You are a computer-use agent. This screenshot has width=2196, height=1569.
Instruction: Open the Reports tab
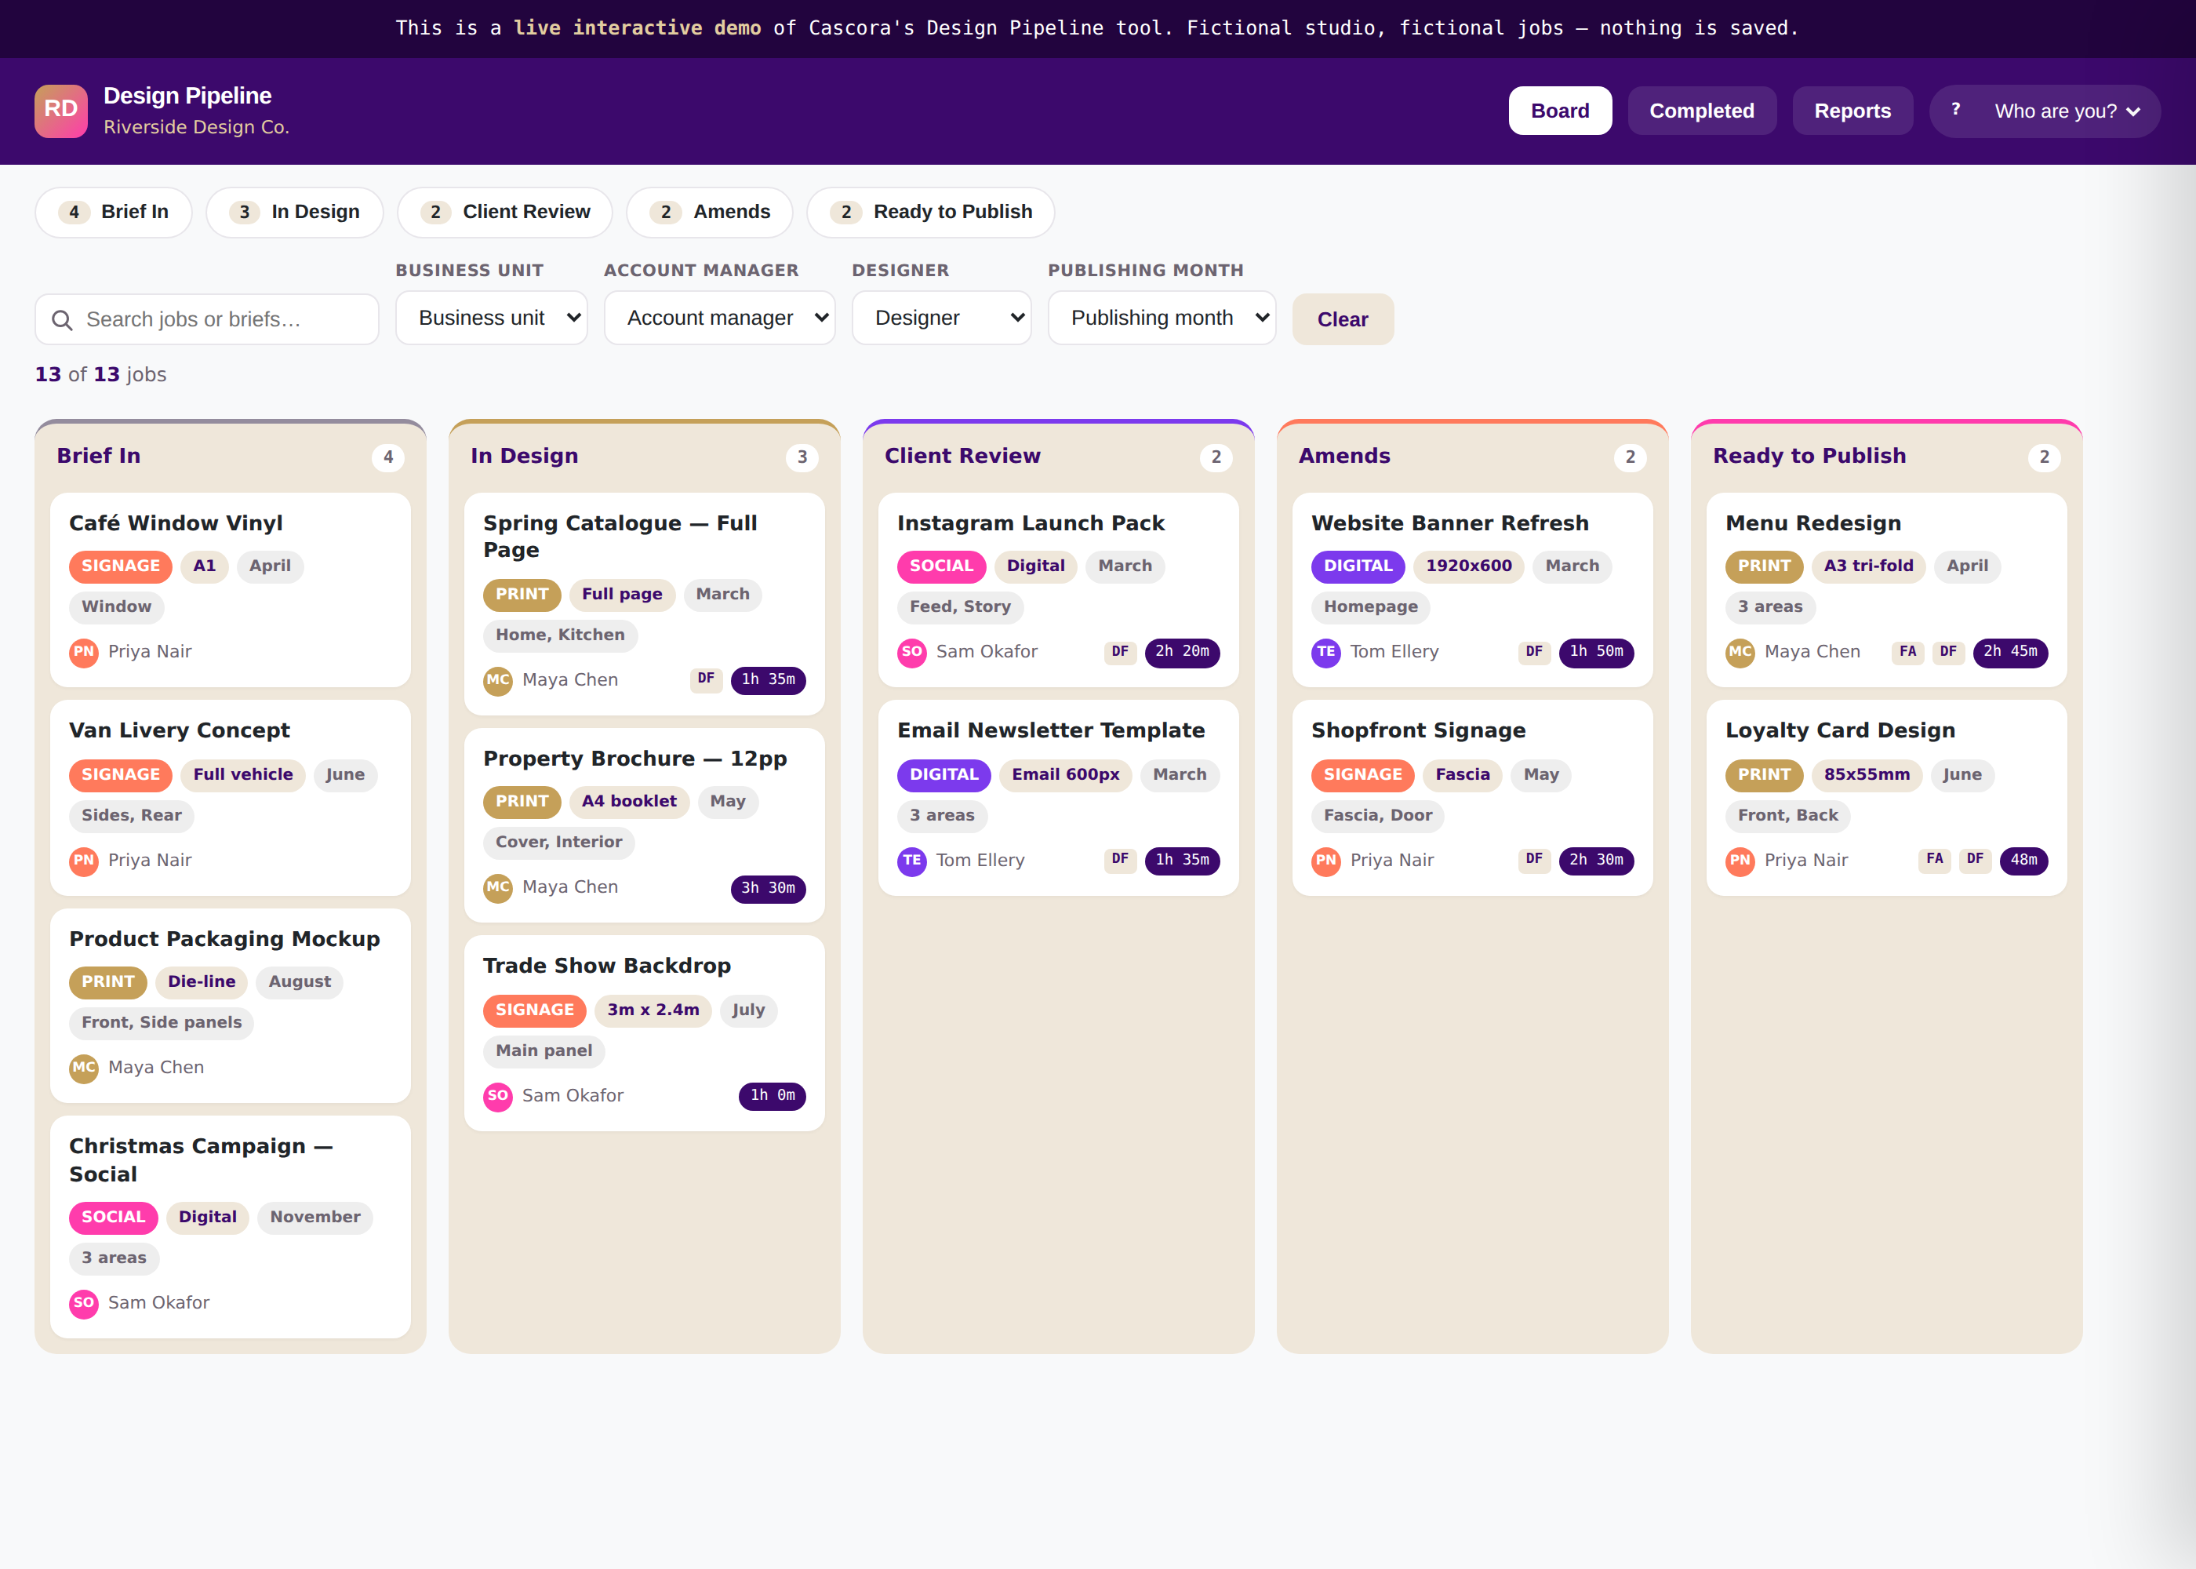coord(1852,111)
